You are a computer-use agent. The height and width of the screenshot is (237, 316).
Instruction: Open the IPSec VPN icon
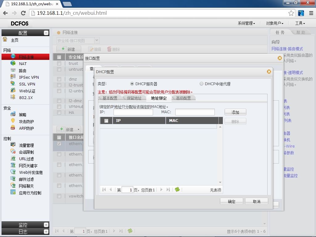pyautogui.click(x=13, y=77)
